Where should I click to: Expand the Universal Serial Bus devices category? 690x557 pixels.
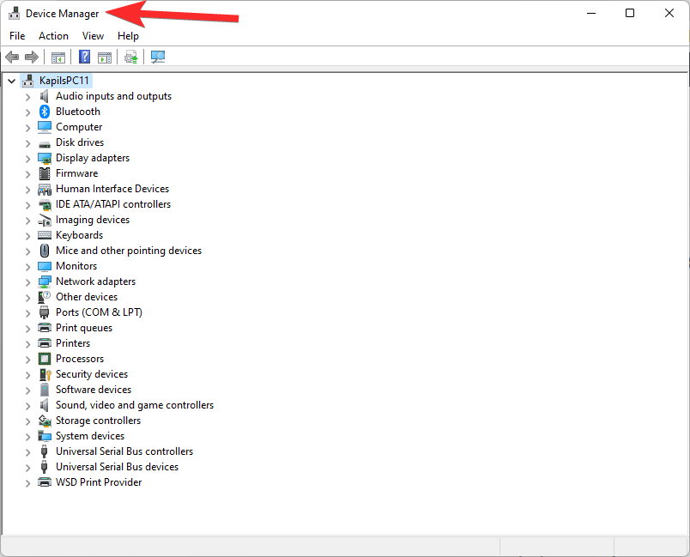pyautogui.click(x=27, y=468)
